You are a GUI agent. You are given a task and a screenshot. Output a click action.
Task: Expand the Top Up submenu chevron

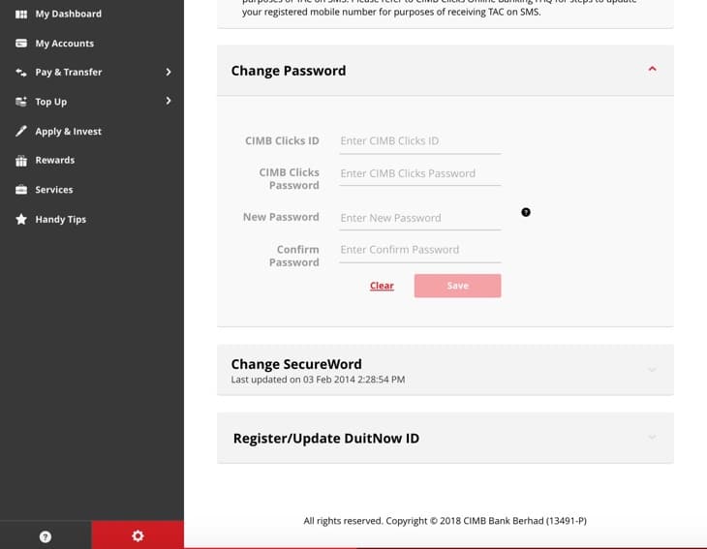pos(169,101)
